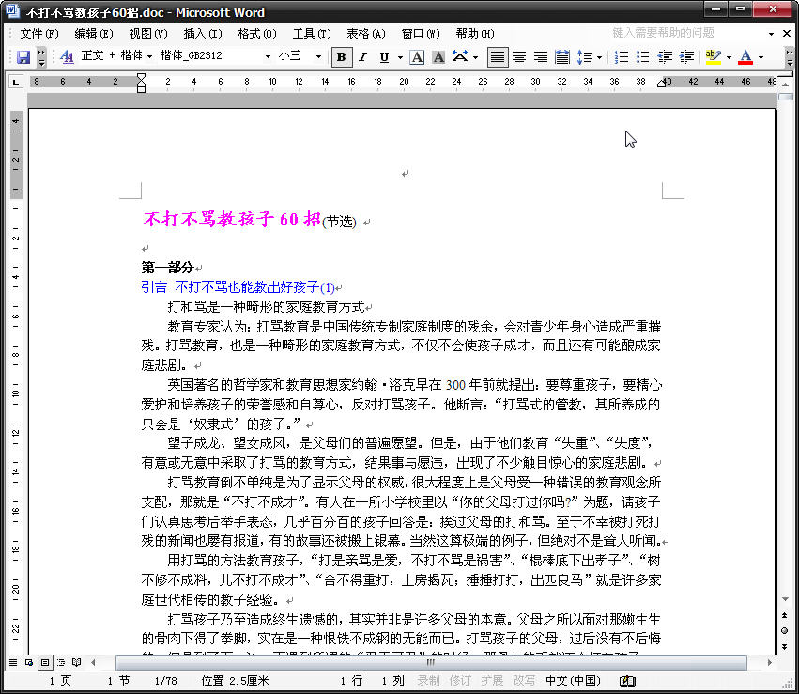799x694 pixels.
Task: Switch to Web Layout view icon
Action: pyautogui.click(x=29, y=662)
